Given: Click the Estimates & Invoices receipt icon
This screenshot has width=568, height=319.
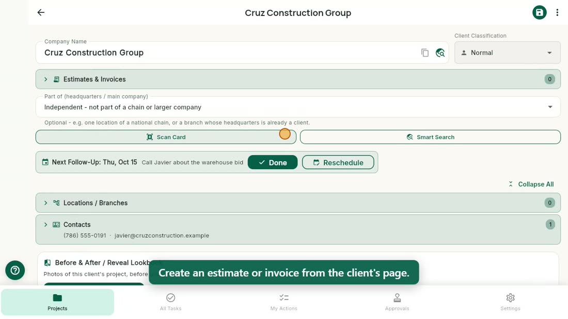Looking at the screenshot, I should 56,79.
